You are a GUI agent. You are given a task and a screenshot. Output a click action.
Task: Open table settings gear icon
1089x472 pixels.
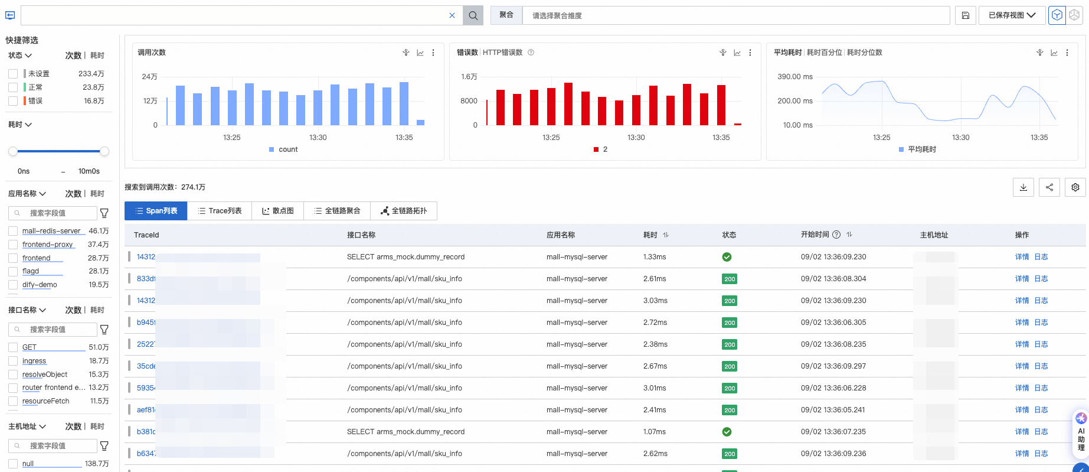pyautogui.click(x=1075, y=187)
